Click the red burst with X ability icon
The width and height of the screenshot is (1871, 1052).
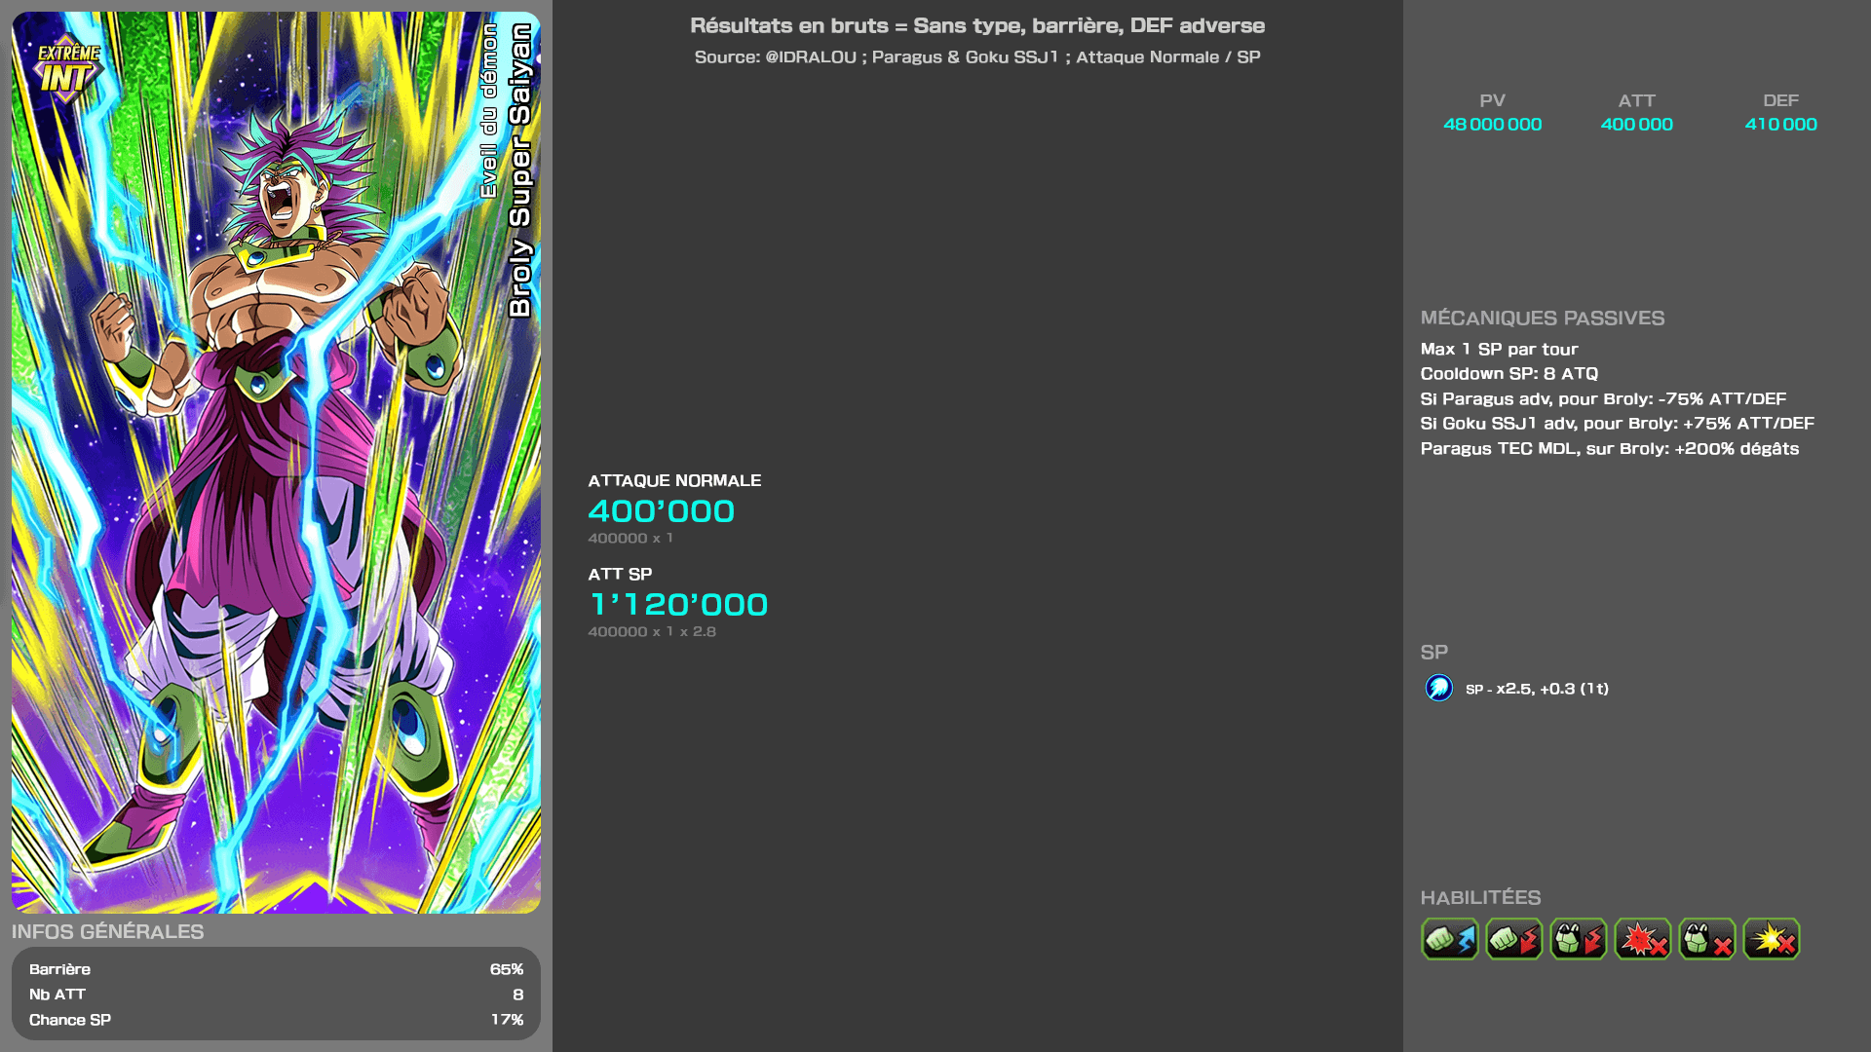[1643, 939]
